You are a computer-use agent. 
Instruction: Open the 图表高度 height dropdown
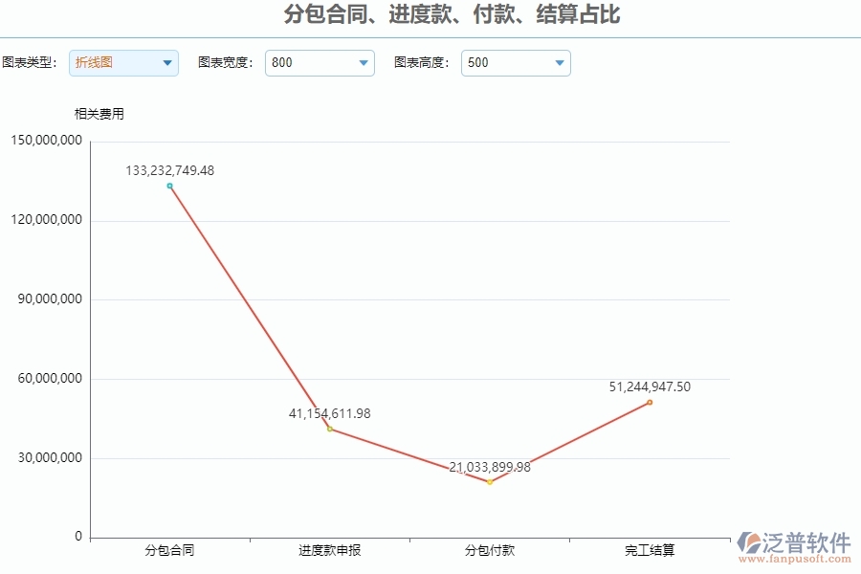coord(559,63)
